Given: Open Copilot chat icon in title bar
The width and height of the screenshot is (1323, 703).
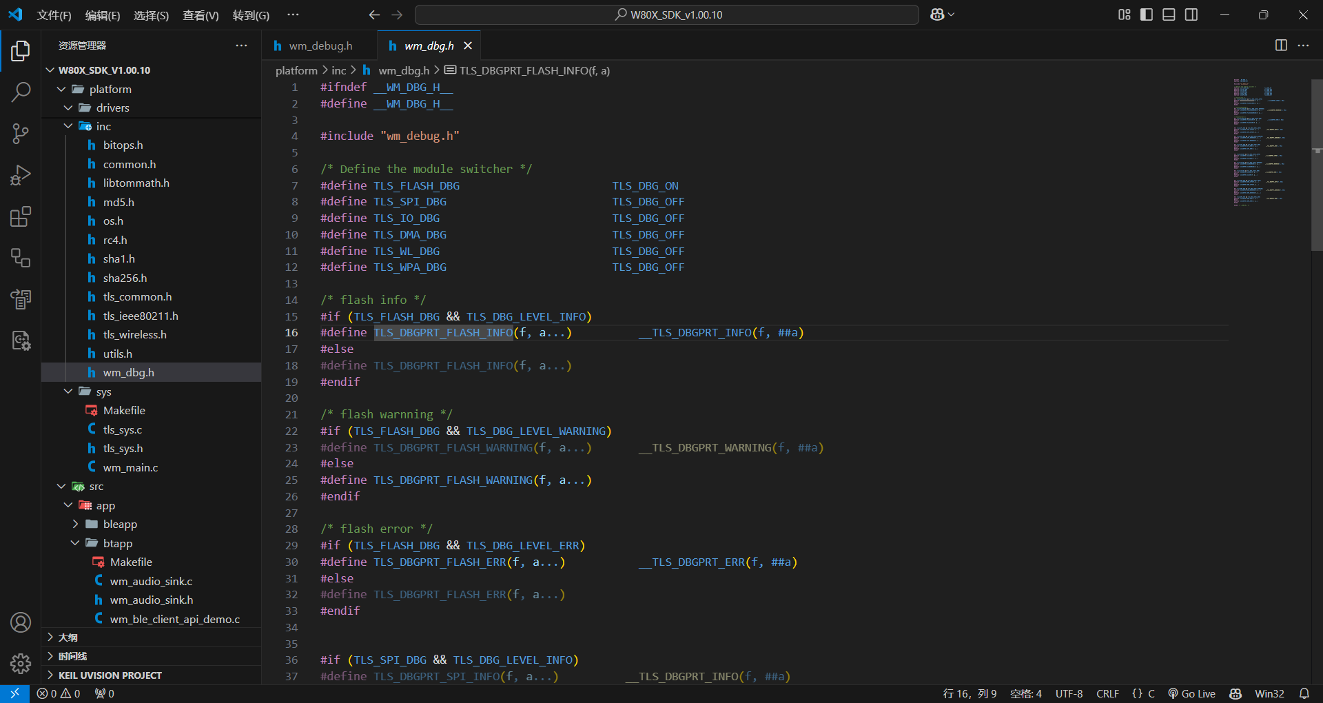Looking at the screenshot, I should (x=938, y=14).
